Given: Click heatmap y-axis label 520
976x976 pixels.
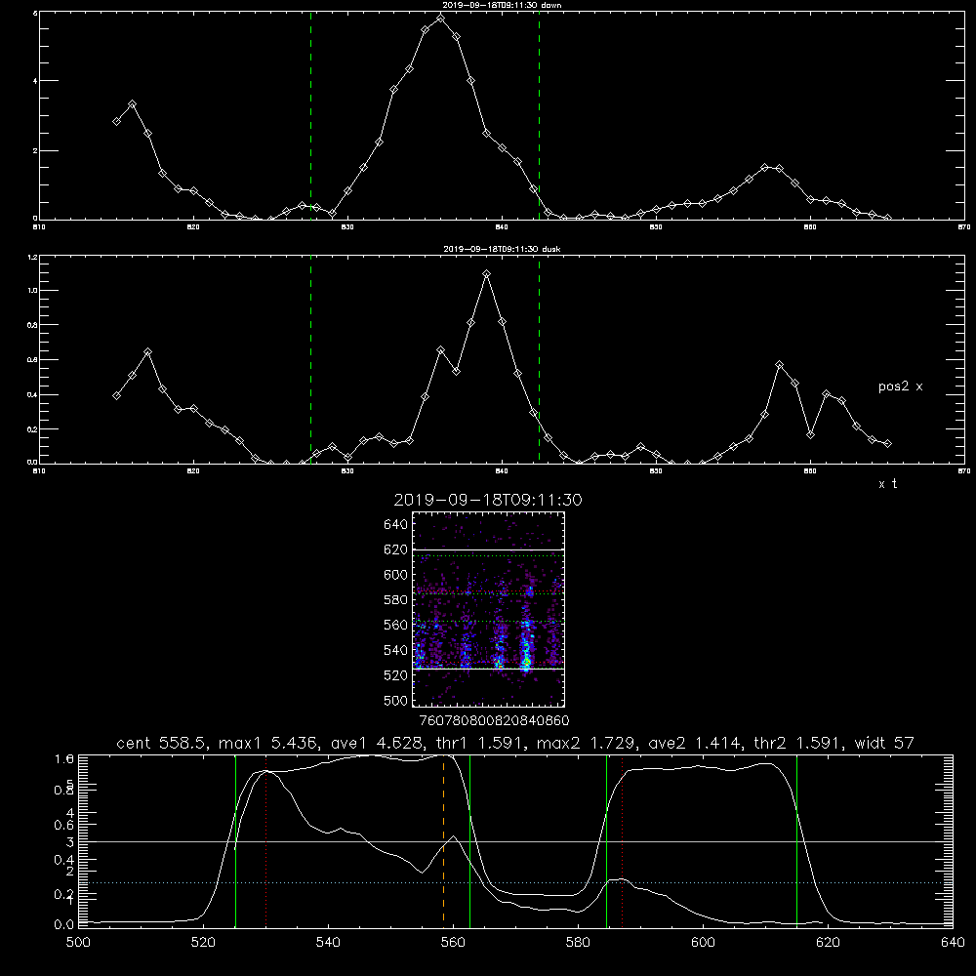Looking at the screenshot, I should (x=396, y=675).
